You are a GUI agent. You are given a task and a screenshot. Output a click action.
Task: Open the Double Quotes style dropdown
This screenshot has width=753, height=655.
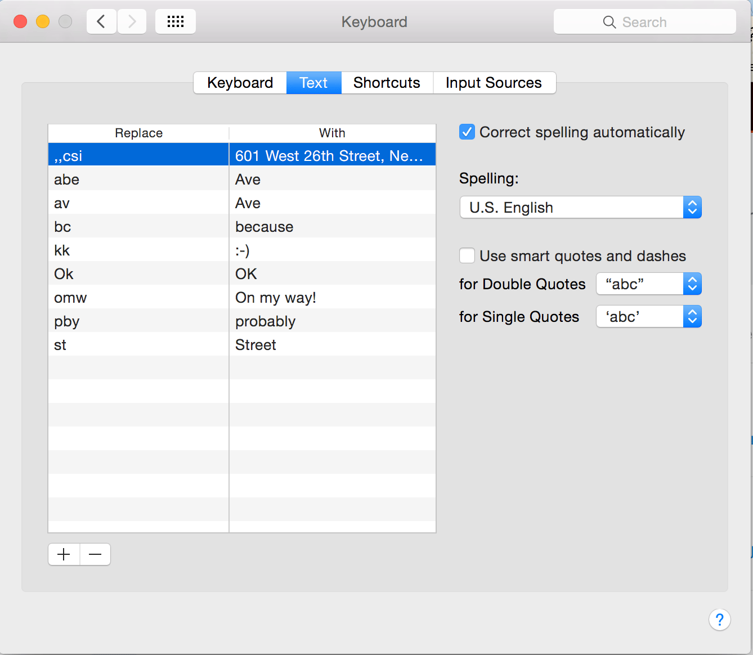tap(649, 284)
